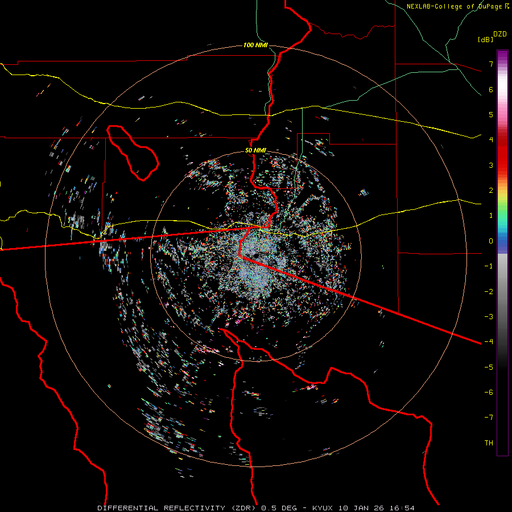Click the 6 value on the color scale
512x512 pixels.
[491, 89]
